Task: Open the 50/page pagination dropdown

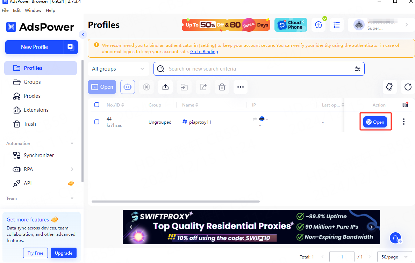Action: point(394,257)
